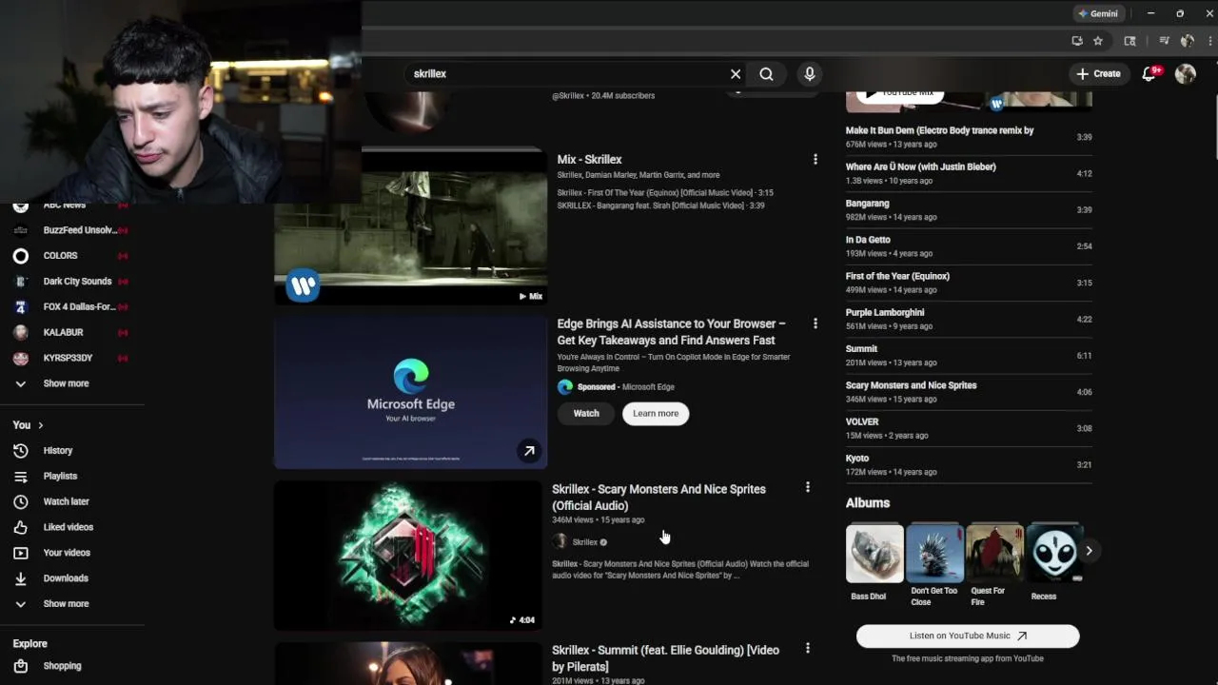Image resolution: width=1218 pixels, height=685 pixels.
Task: Play In Da Getto song row
Action: [x=969, y=246]
